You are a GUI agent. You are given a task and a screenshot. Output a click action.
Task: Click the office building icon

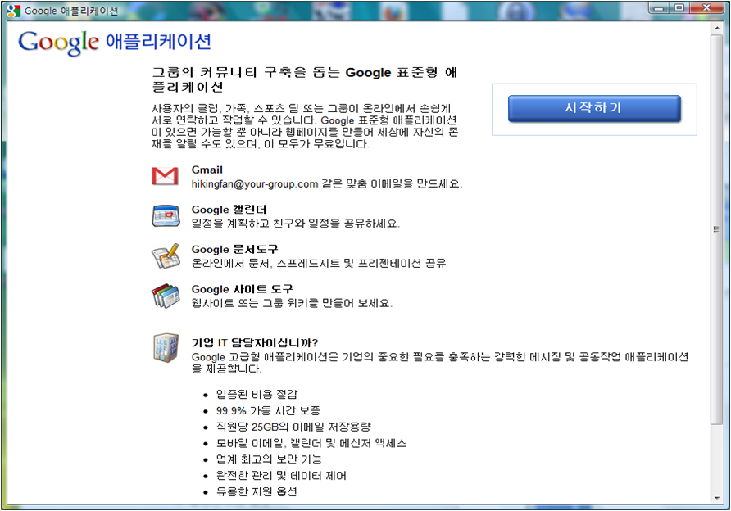click(x=166, y=347)
